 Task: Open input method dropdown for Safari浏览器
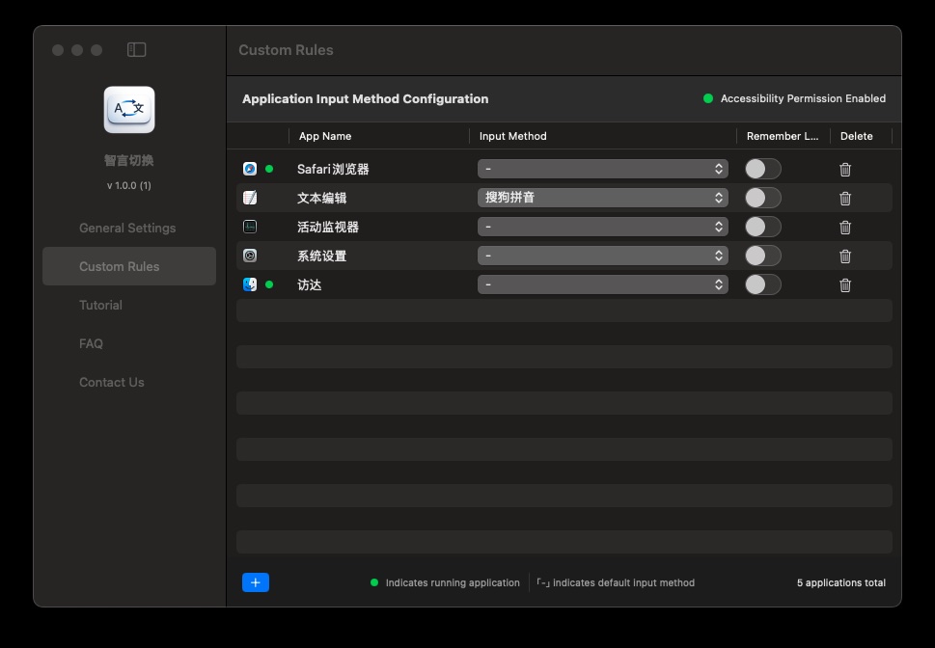[x=603, y=169]
